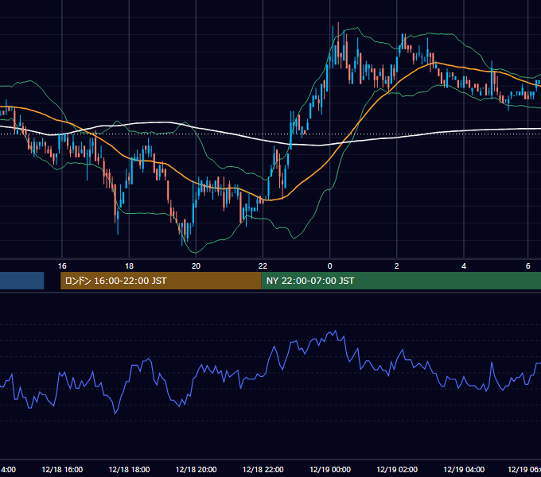Select the ロンドン 16:00-22:00 JST session bar

point(161,281)
